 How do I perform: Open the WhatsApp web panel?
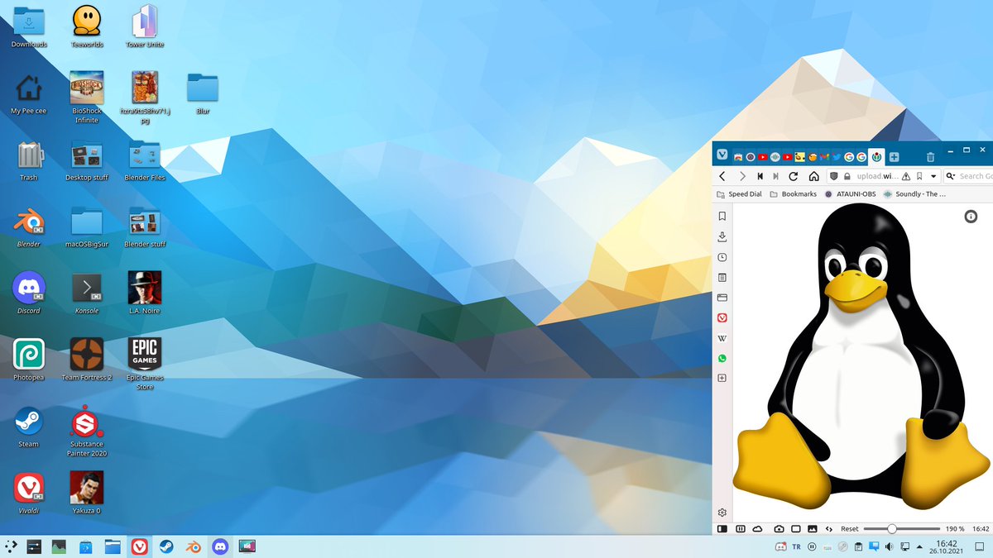[722, 358]
